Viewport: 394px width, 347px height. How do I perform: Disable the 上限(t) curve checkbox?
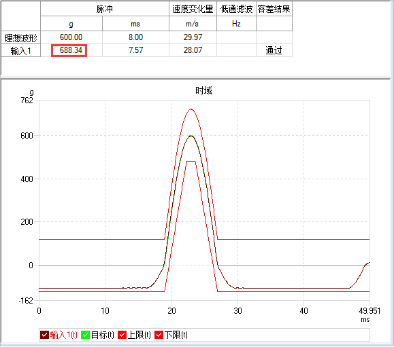[122, 335]
